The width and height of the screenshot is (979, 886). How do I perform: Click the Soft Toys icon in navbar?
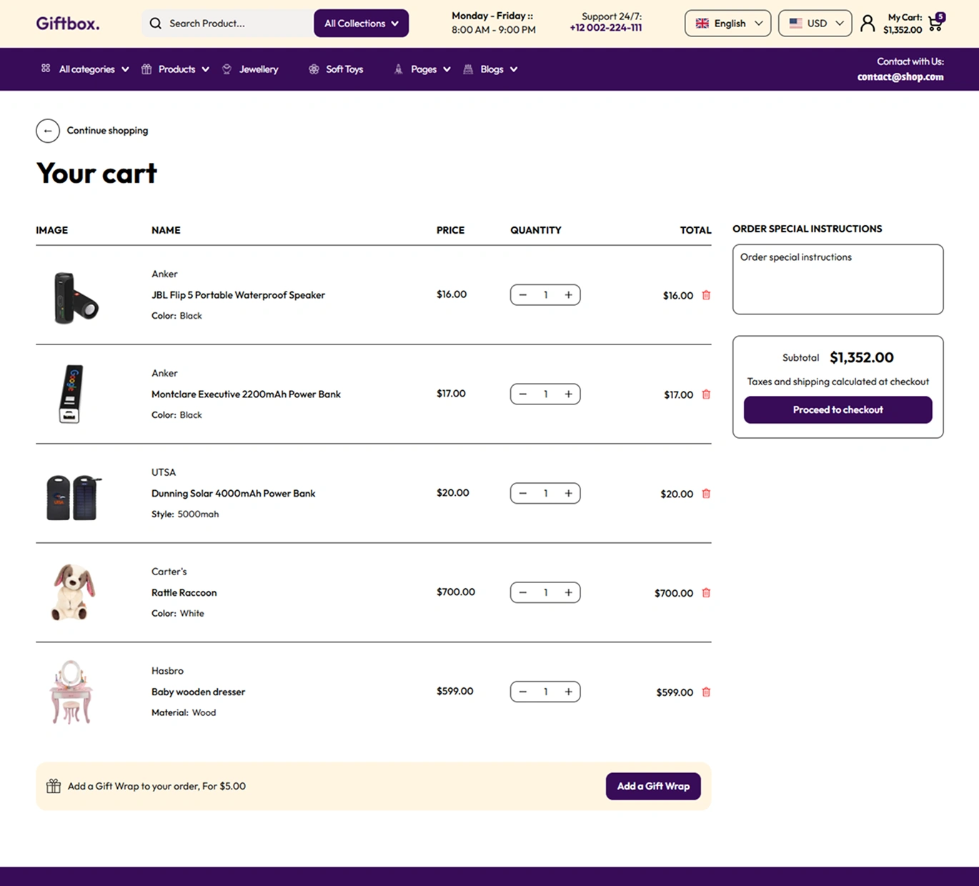314,69
